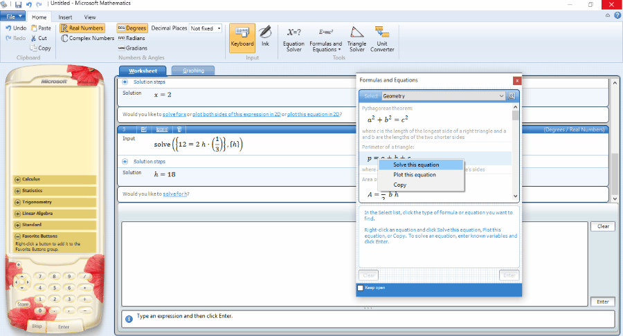Click the Cut command
623x336 pixels.
pyautogui.click(x=39, y=38)
